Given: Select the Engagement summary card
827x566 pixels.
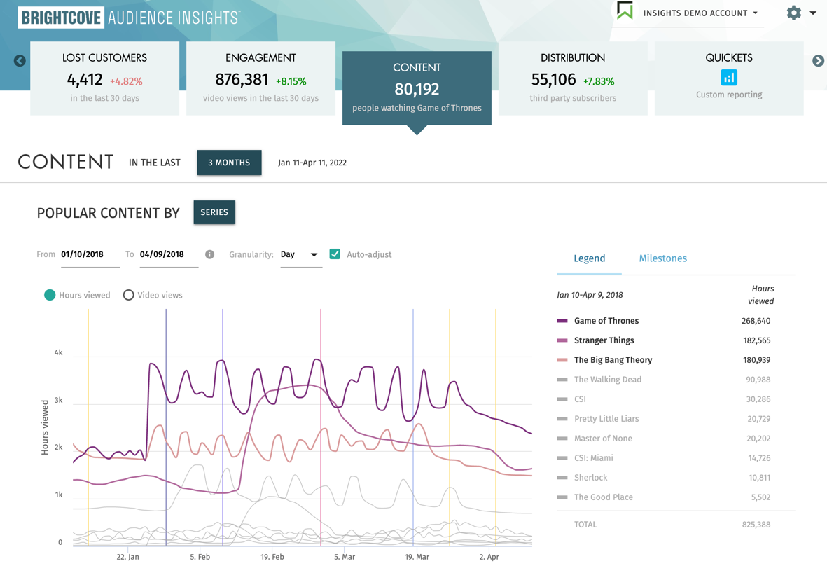Looking at the screenshot, I should tap(260, 78).
